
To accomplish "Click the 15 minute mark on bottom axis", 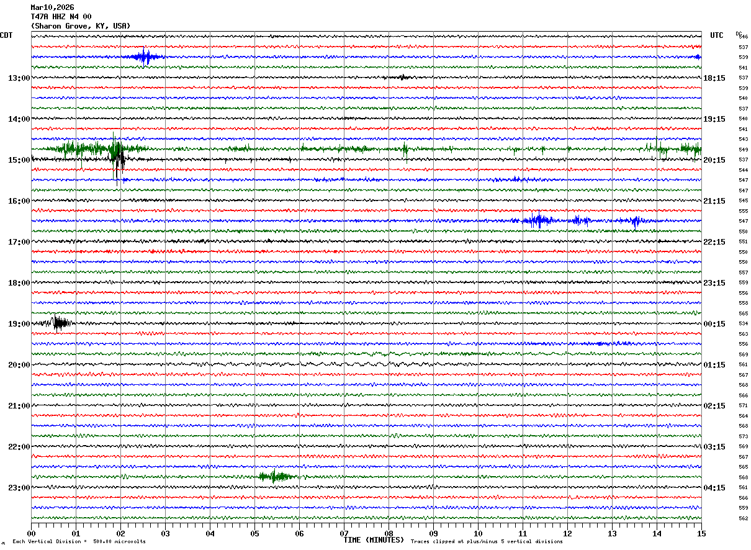I will tap(701, 533).
